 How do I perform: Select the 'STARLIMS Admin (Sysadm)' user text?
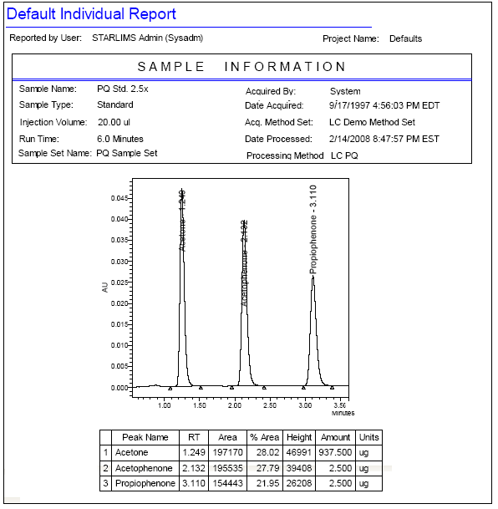click(x=148, y=38)
